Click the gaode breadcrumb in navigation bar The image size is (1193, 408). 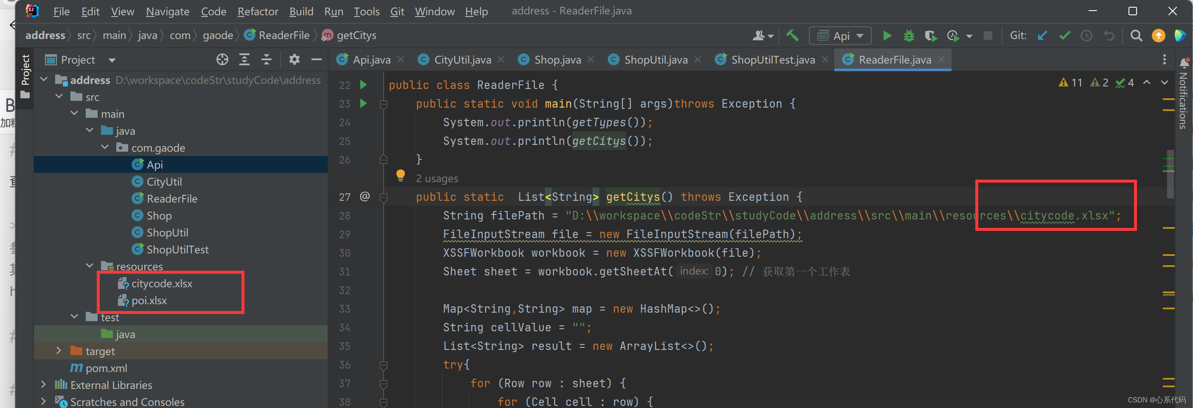click(x=218, y=36)
